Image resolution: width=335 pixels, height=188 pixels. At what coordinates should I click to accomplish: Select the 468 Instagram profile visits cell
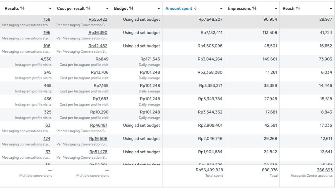(27, 88)
